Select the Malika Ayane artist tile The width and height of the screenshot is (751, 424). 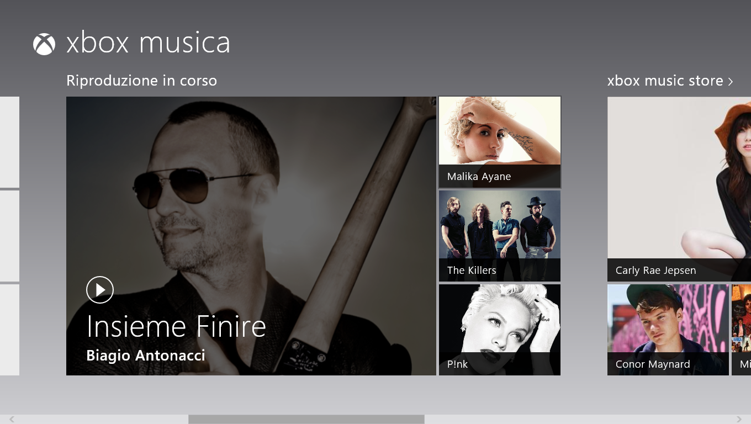click(x=500, y=142)
